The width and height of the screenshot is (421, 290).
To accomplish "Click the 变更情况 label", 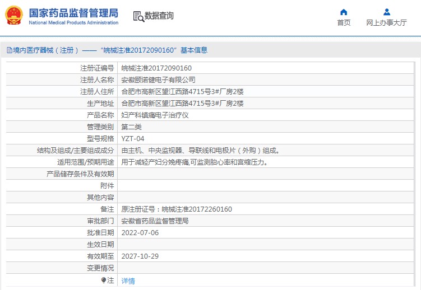I will click(100, 268).
